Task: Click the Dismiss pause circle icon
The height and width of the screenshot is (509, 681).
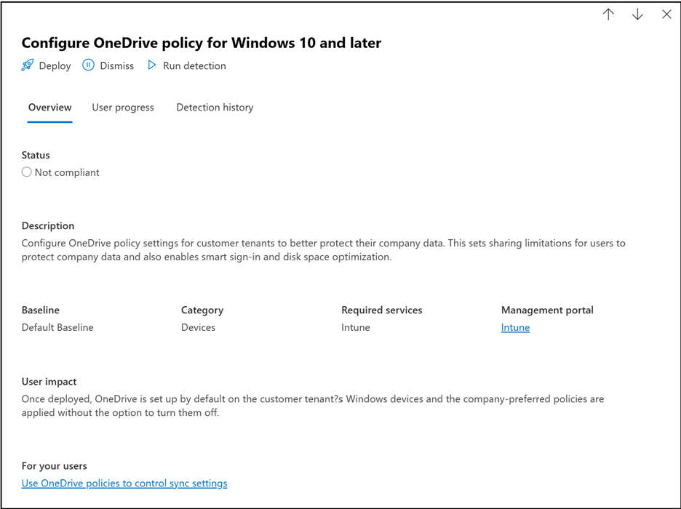Action: click(x=88, y=65)
